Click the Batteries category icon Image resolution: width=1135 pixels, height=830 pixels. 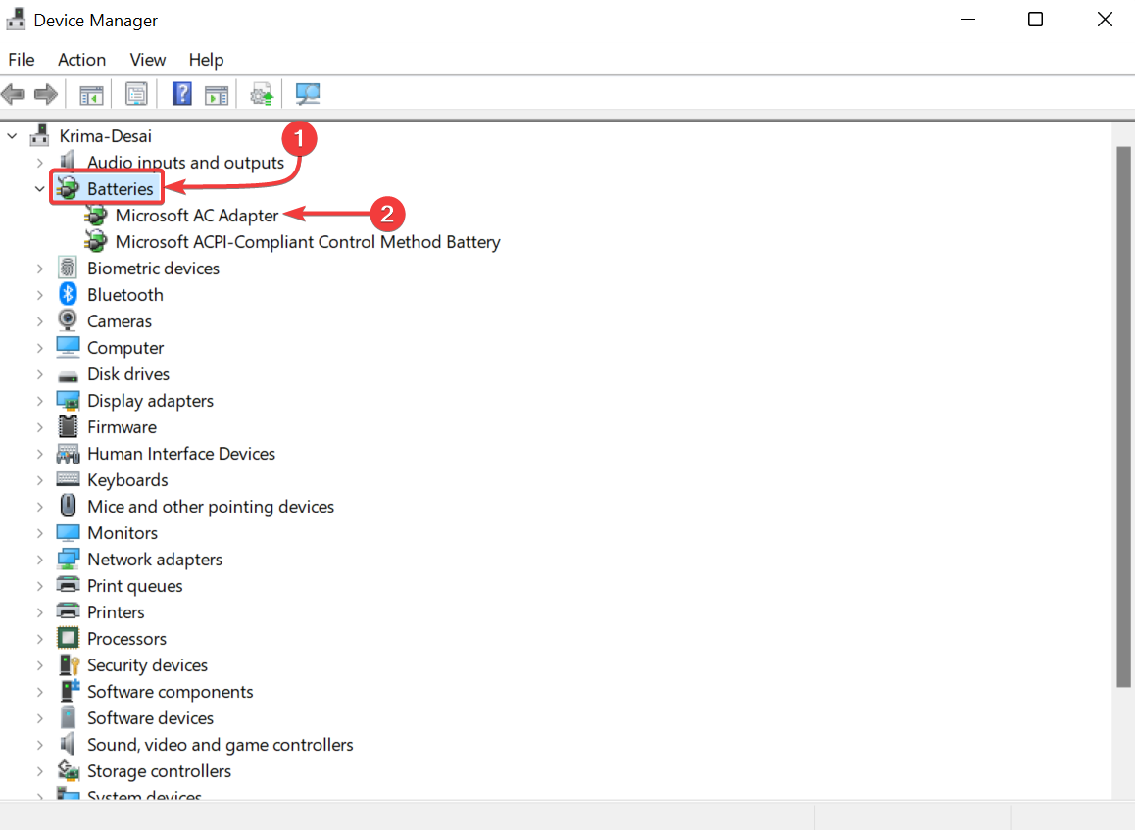pyautogui.click(x=68, y=188)
